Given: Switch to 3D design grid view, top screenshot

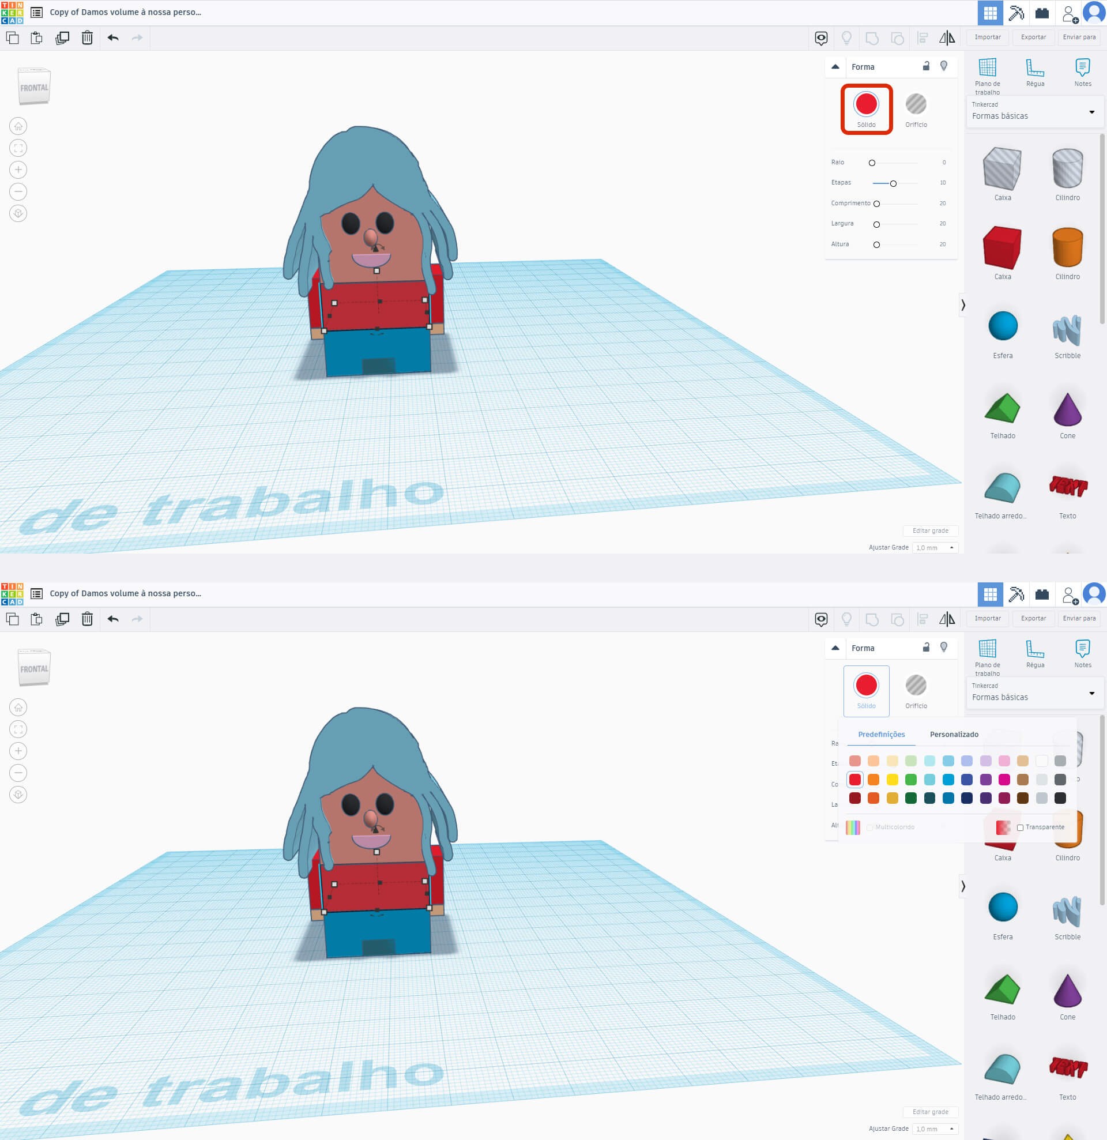Looking at the screenshot, I should (x=990, y=13).
